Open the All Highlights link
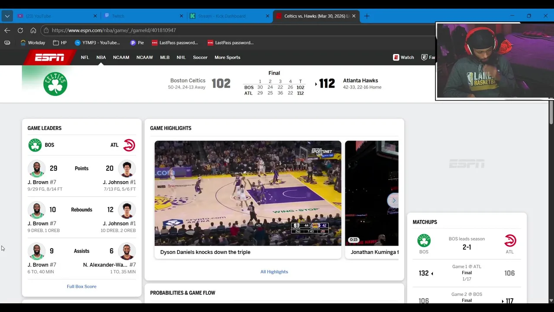 tap(274, 272)
